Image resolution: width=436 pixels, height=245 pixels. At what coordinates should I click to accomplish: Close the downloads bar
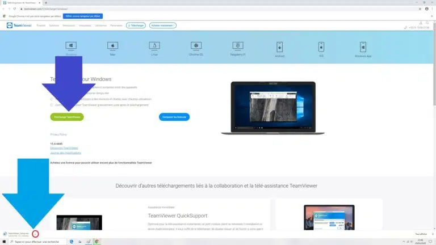tap(433, 234)
